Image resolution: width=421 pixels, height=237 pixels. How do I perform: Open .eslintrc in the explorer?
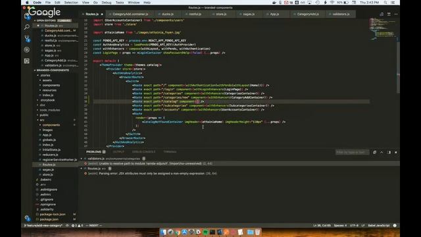coord(45,195)
